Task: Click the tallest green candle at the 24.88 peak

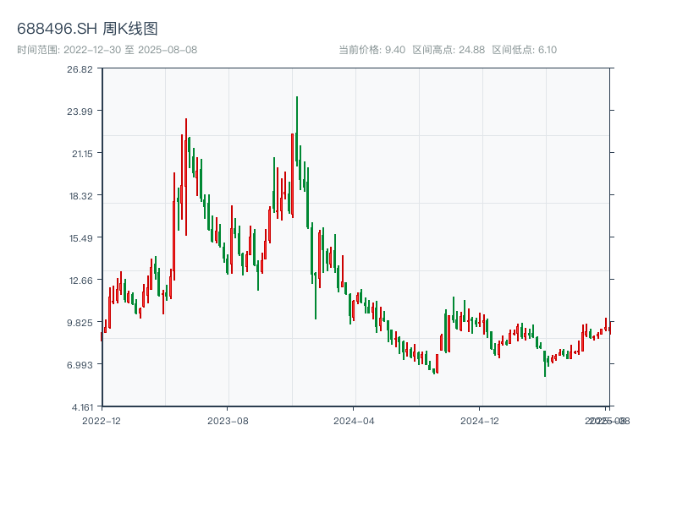Action: [x=297, y=129]
